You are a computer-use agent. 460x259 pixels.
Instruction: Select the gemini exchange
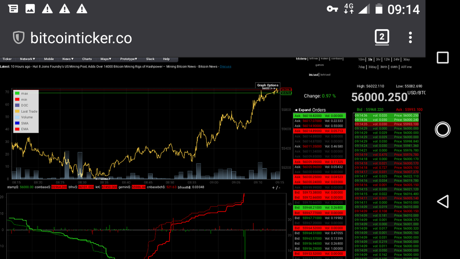[x=319, y=65]
